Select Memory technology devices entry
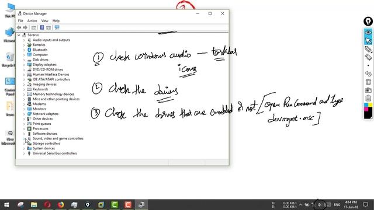 pyautogui.click(x=53, y=94)
